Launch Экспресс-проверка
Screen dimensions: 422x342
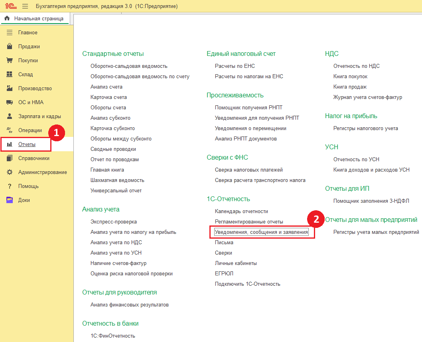(114, 222)
